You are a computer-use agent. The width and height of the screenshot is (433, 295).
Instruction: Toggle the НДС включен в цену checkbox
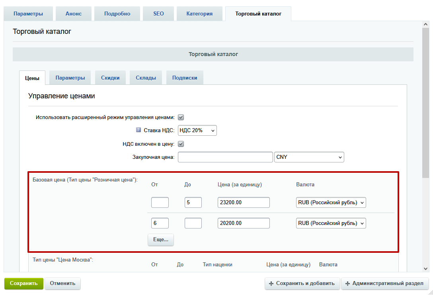[x=181, y=144]
